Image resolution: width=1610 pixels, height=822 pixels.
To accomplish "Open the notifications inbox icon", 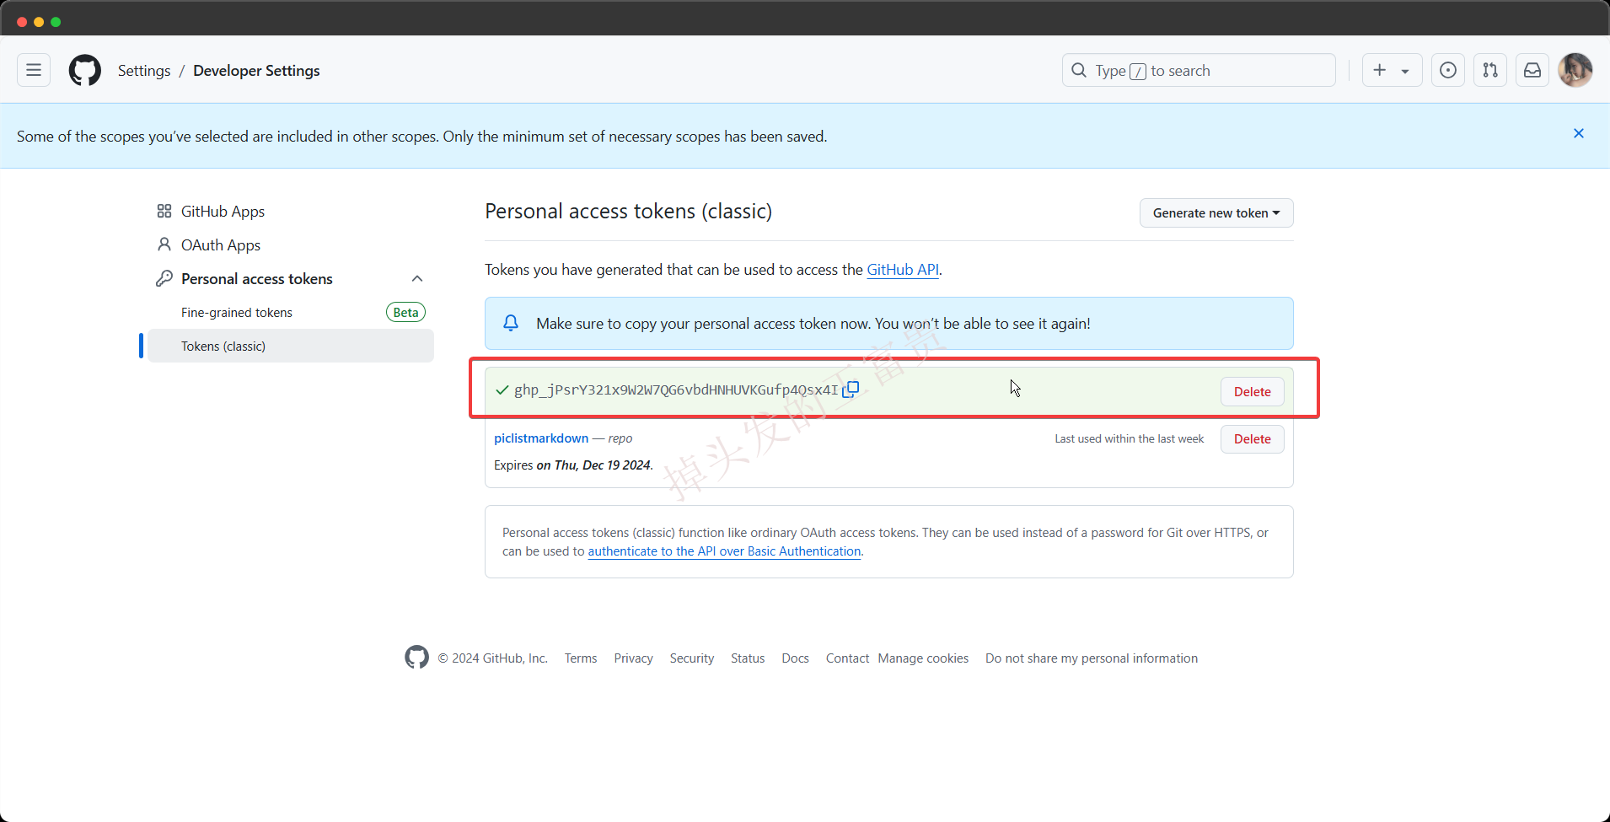I will click(x=1532, y=71).
